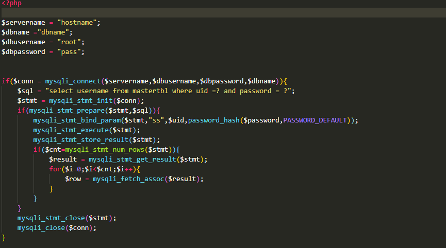
Task: Click the opening <?php tag
Action: coord(12,3)
